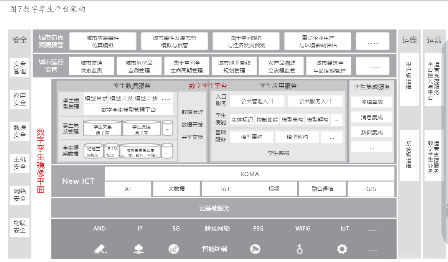Click the round camera icon under F5G
This screenshot has width=448, height=262.
click(x=255, y=249)
